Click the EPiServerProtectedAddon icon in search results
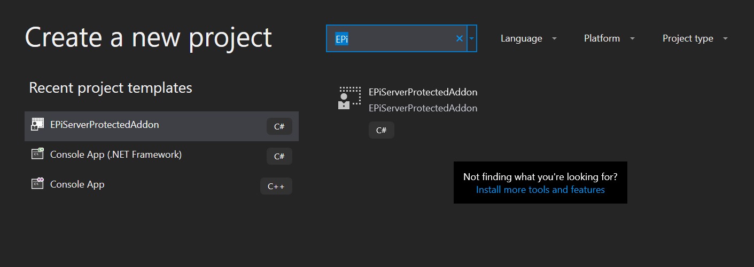754x267 pixels. 350,98
